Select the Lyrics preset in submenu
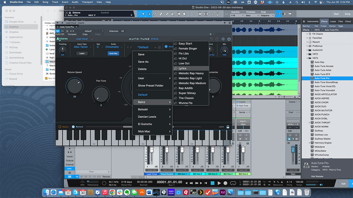 pyautogui.click(x=191, y=68)
